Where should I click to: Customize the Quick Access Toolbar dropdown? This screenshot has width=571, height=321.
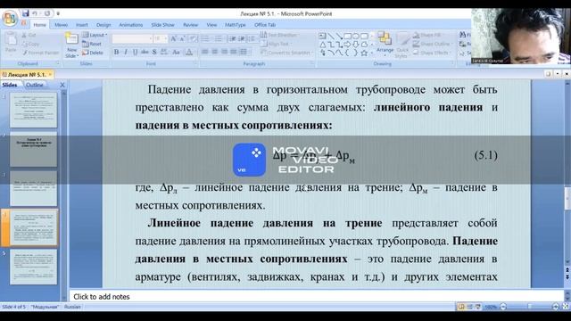pyautogui.click(x=58, y=14)
